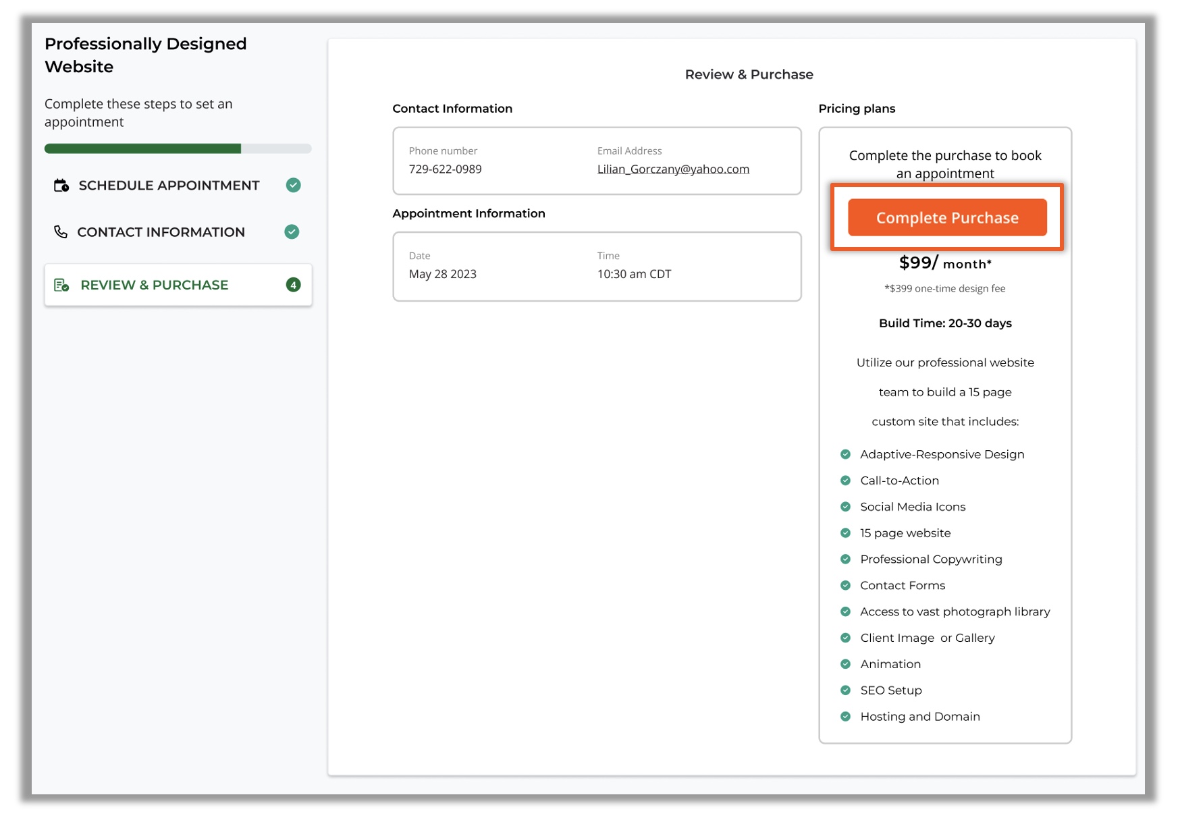Click the Adaptive-Responsive Design check icon
This screenshot has height=822, width=1180.
[845, 455]
